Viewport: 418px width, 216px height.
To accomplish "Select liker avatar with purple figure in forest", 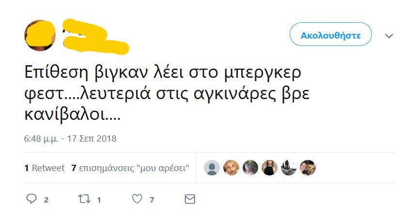I will [x=250, y=168].
